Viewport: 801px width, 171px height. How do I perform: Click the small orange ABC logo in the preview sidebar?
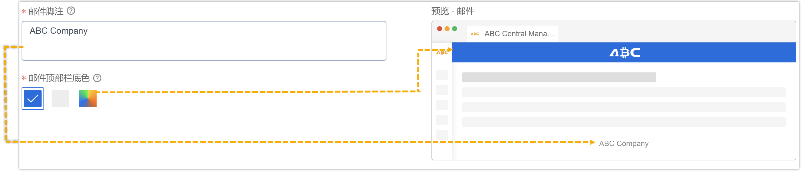[442, 53]
